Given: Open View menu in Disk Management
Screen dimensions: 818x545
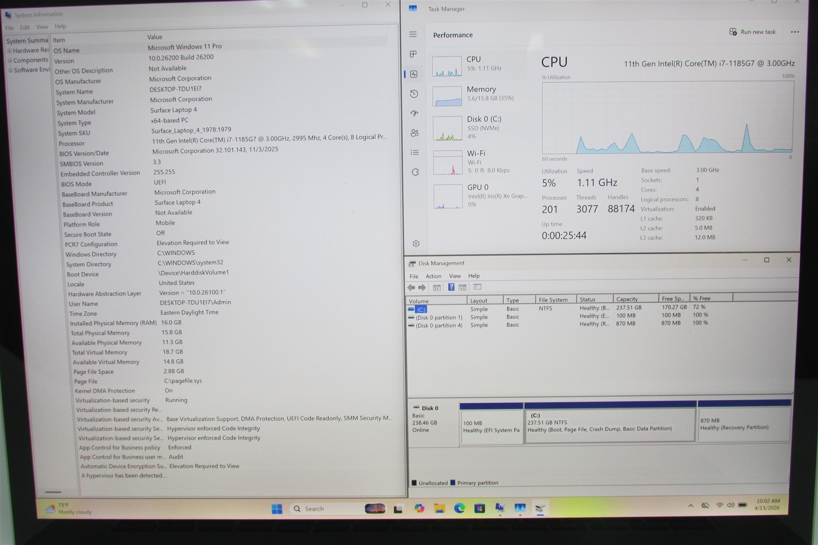Looking at the screenshot, I should [455, 276].
